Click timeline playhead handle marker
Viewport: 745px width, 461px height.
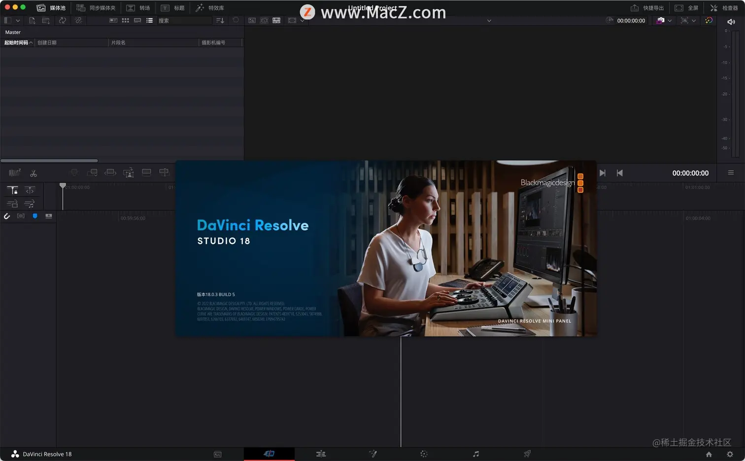pyautogui.click(x=63, y=186)
